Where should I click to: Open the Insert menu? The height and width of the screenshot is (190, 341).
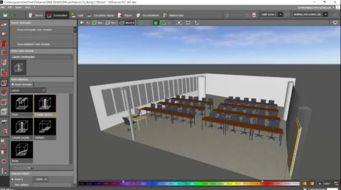coord(19,7)
